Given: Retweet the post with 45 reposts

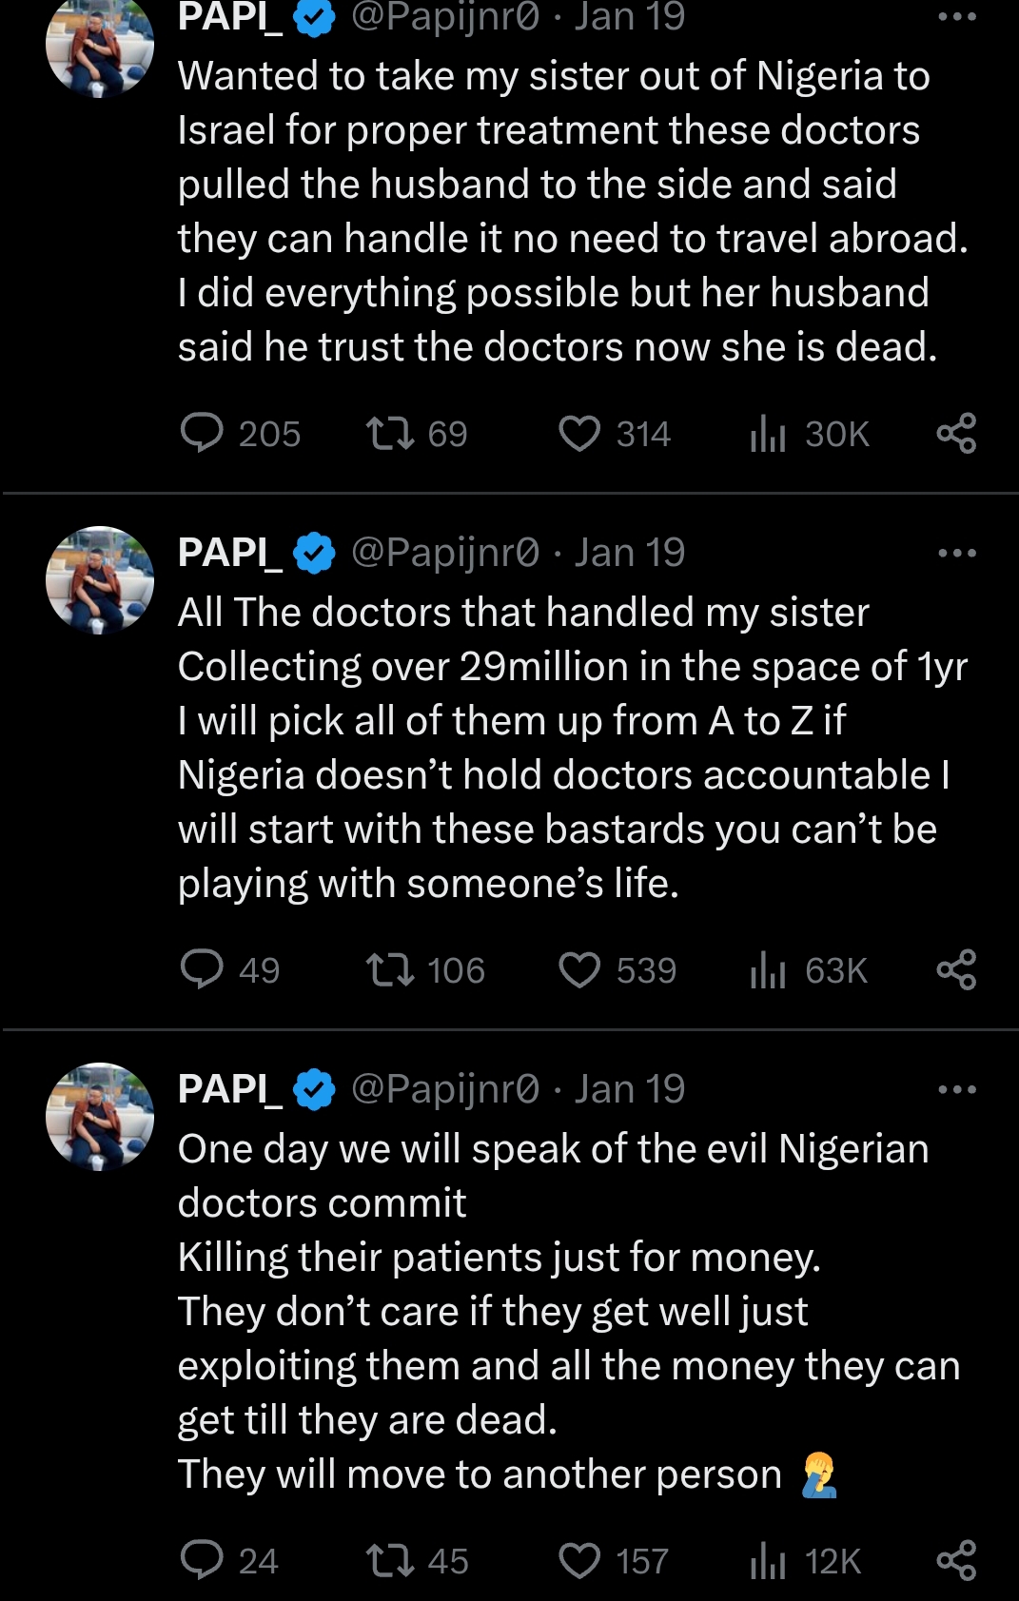Looking at the screenshot, I should [390, 1561].
